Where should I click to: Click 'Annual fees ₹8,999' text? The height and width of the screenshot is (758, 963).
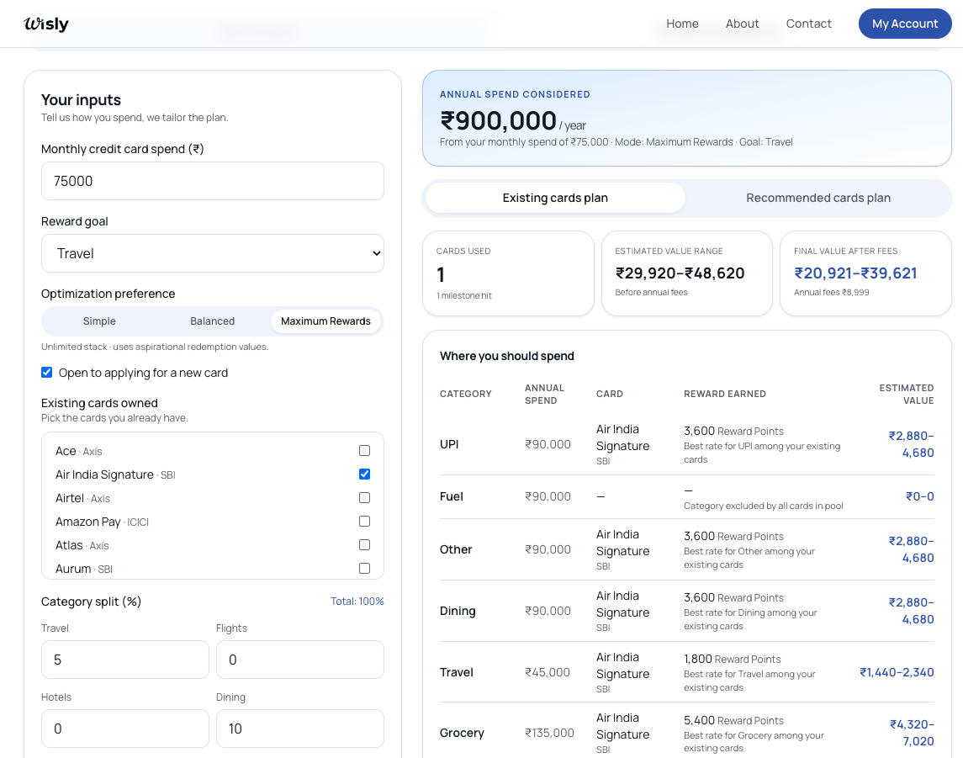832,293
